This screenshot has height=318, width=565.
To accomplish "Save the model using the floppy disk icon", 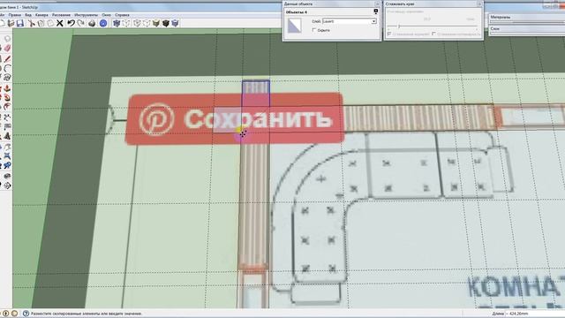I will 20,24.
